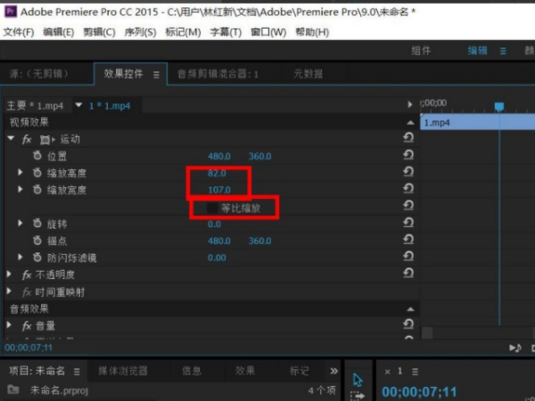Open the 字幕(T) menu
The height and width of the screenshot is (401, 535).
226,32
